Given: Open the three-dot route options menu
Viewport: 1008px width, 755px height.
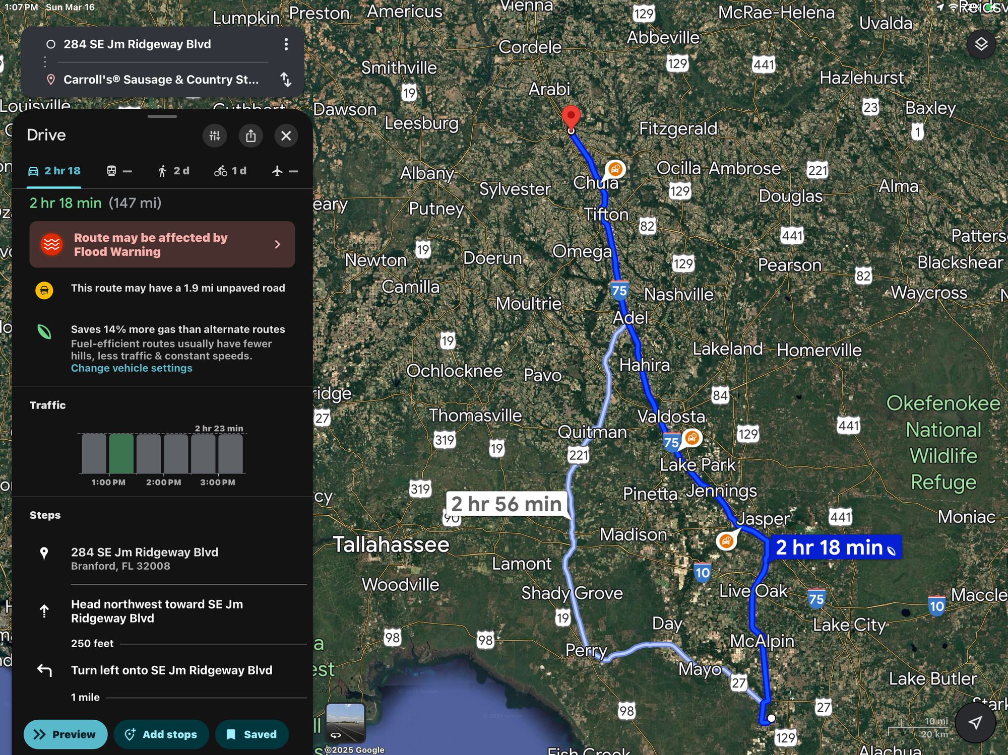Looking at the screenshot, I should (x=286, y=44).
